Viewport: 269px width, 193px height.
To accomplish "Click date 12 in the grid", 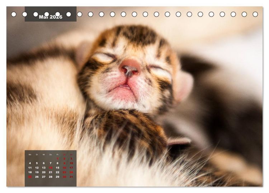I will 37,168.
